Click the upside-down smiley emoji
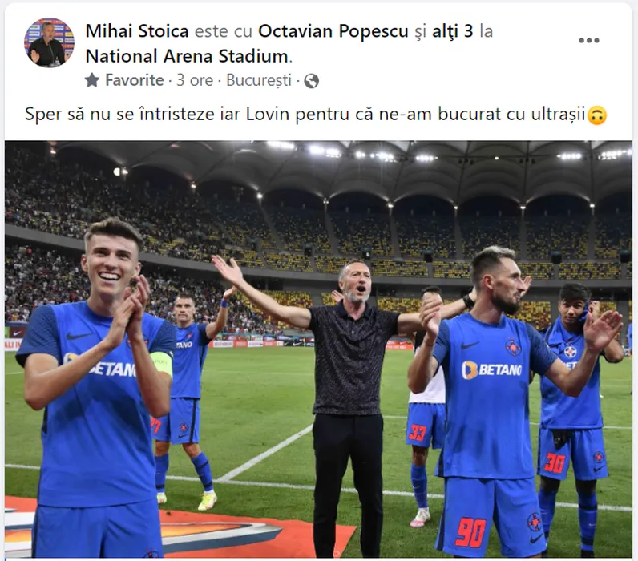The width and height of the screenshot is (638, 561). click(597, 115)
